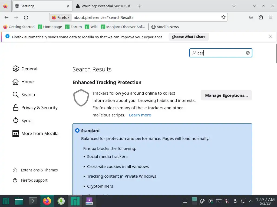
Task: Open More from Mozilla category
Action: click(35, 133)
